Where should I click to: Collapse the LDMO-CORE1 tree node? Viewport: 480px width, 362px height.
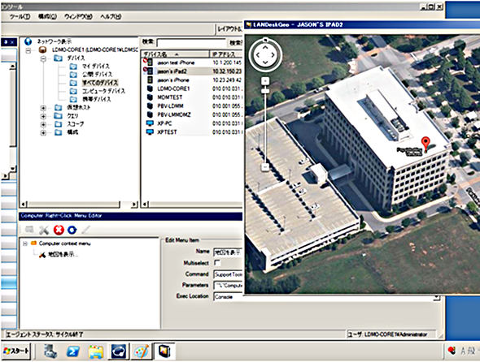pyautogui.click(x=28, y=50)
